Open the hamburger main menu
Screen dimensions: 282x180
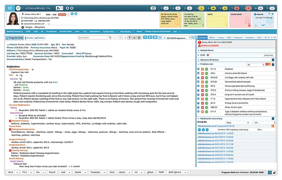tap(9, 8)
